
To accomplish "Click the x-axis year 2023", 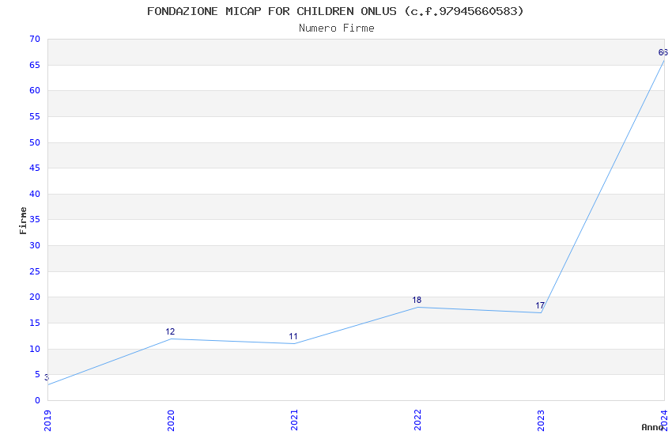I will point(541,421).
